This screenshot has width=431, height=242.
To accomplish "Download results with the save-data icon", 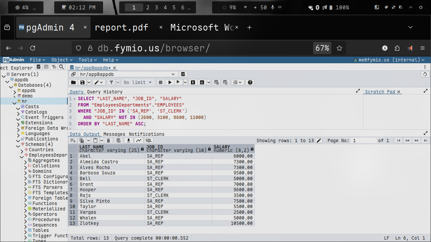I will point(128,140).
